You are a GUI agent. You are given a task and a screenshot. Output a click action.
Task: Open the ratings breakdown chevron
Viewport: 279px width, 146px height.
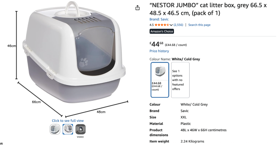tap(171, 25)
